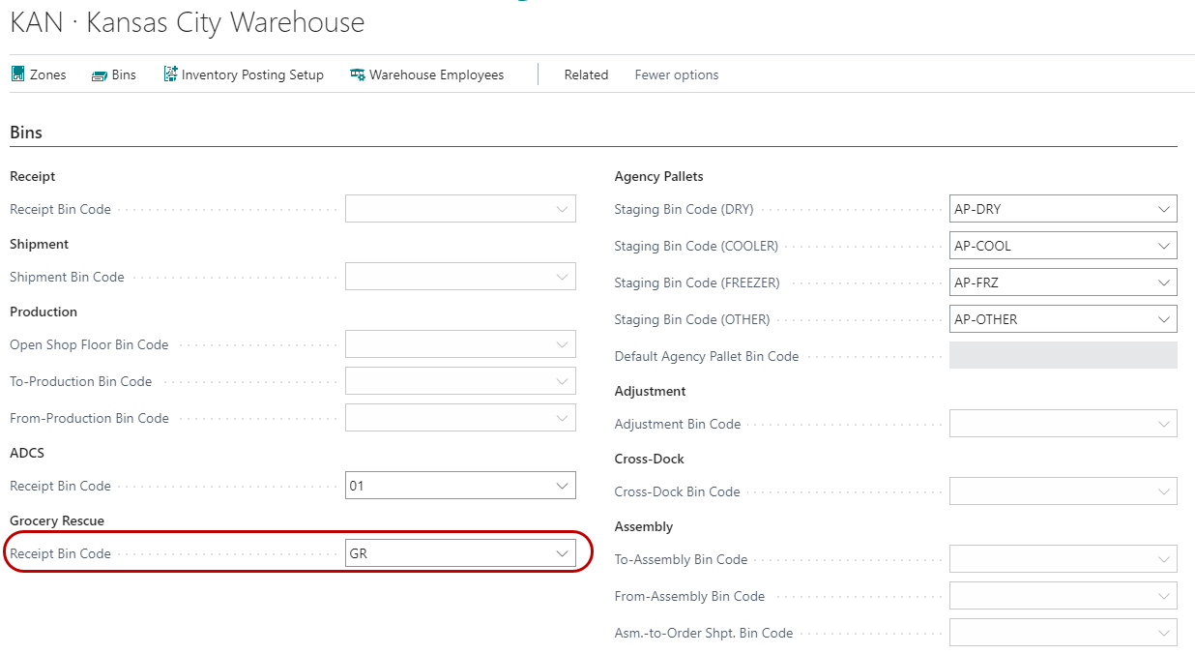The width and height of the screenshot is (1195, 654).
Task: Expand ADCS Receipt Bin Code dropdown arrow
Action: tap(562, 486)
